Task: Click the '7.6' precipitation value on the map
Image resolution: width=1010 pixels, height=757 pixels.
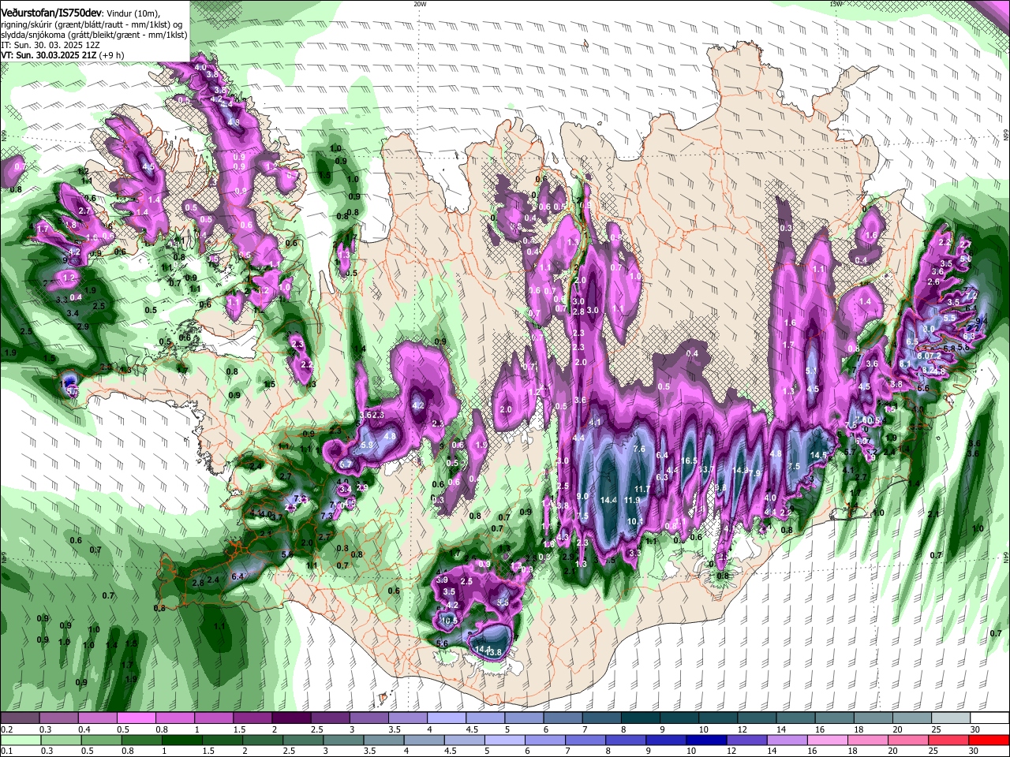Action: 639,449
